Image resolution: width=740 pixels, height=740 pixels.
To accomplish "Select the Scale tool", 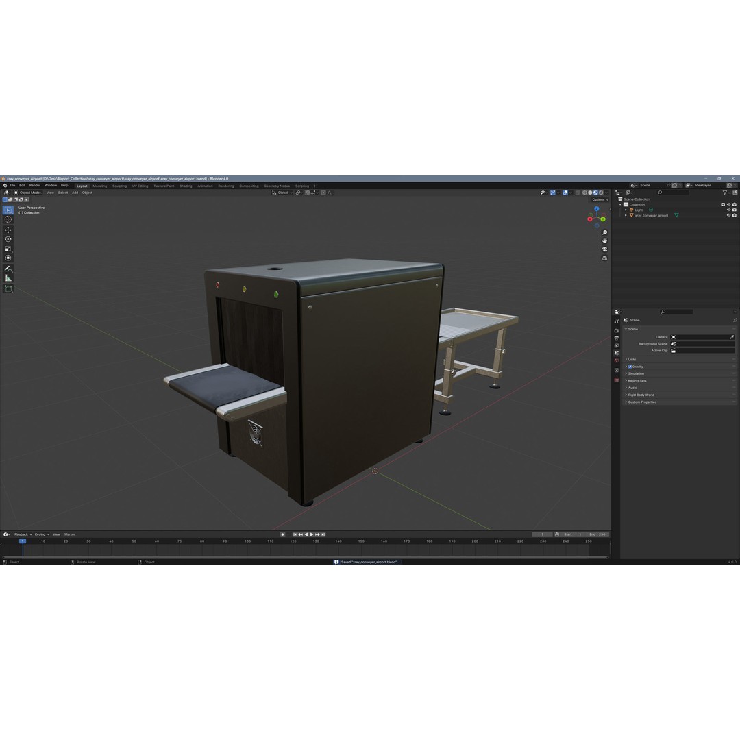I will pyautogui.click(x=8, y=249).
